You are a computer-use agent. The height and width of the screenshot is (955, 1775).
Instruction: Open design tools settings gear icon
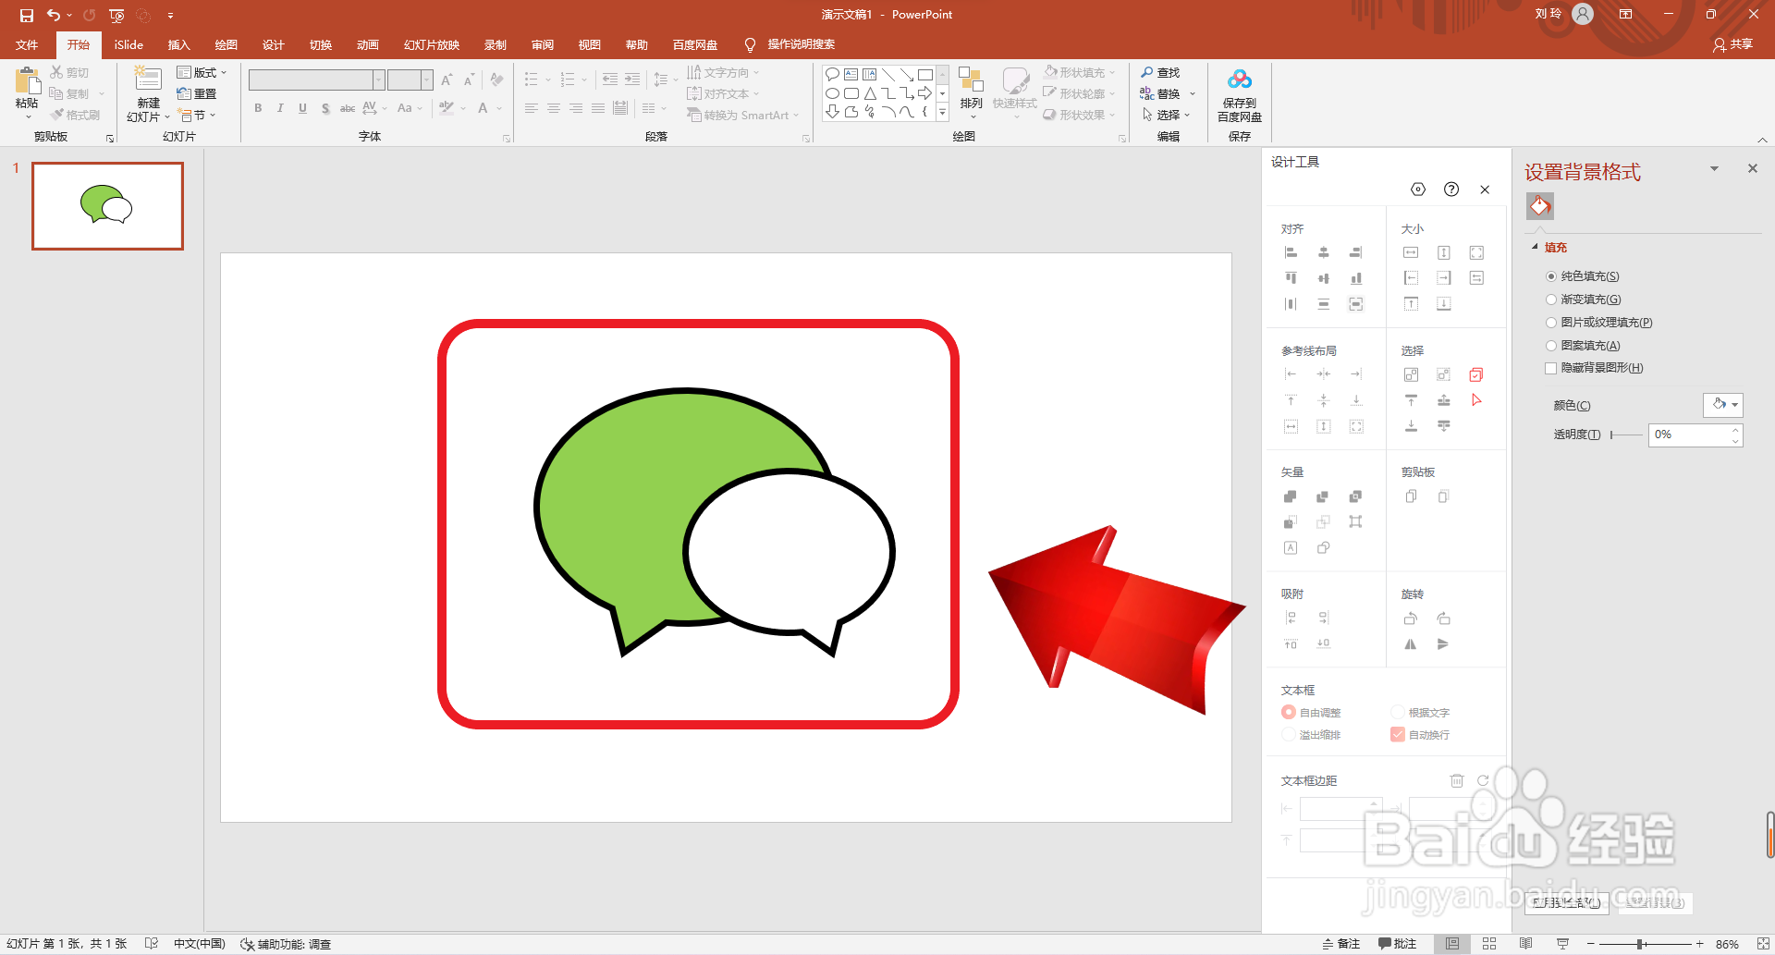(x=1418, y=190)
